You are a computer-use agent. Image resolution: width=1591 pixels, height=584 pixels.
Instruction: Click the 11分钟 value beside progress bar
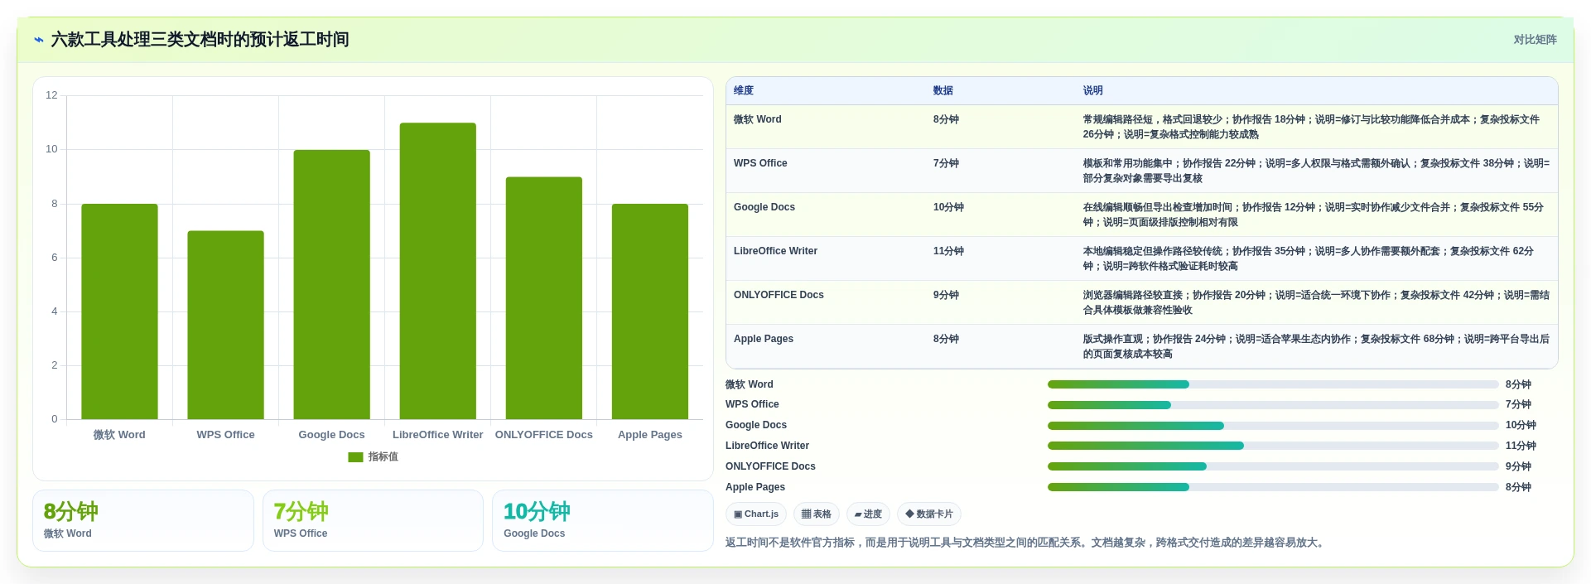(1521, 446)
